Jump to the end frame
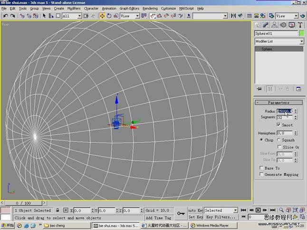307x230 pixels. pyautogui.click(x=273, y=210)
